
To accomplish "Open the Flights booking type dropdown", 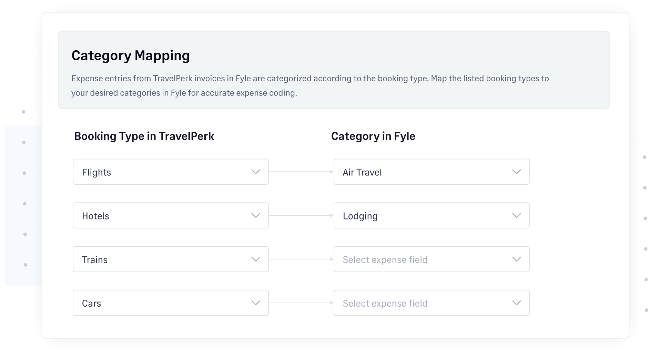I will (170, 172).
